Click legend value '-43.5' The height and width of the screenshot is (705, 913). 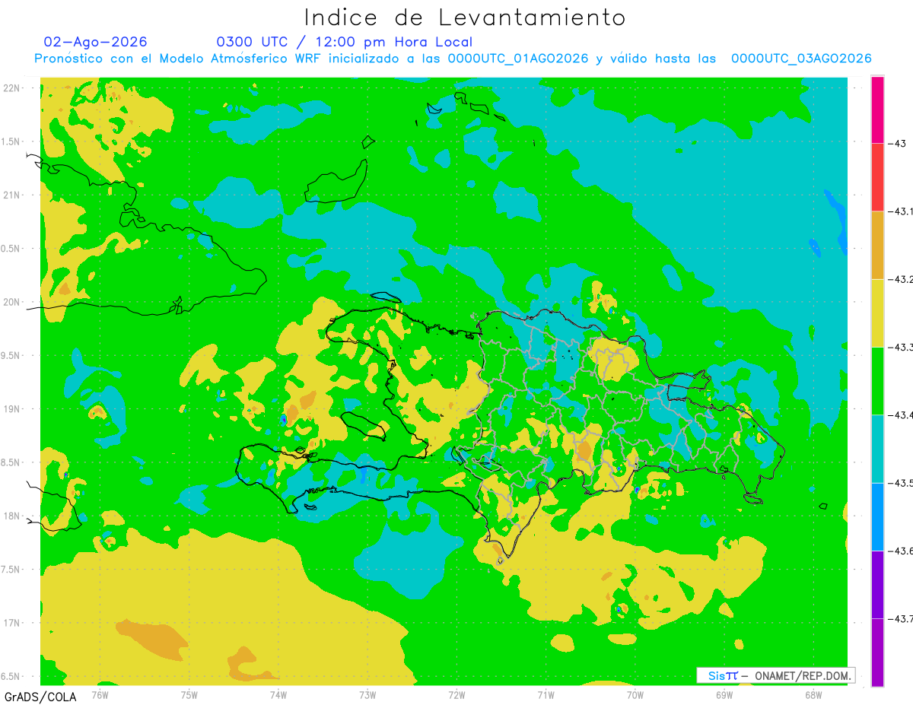pos(902,482)
